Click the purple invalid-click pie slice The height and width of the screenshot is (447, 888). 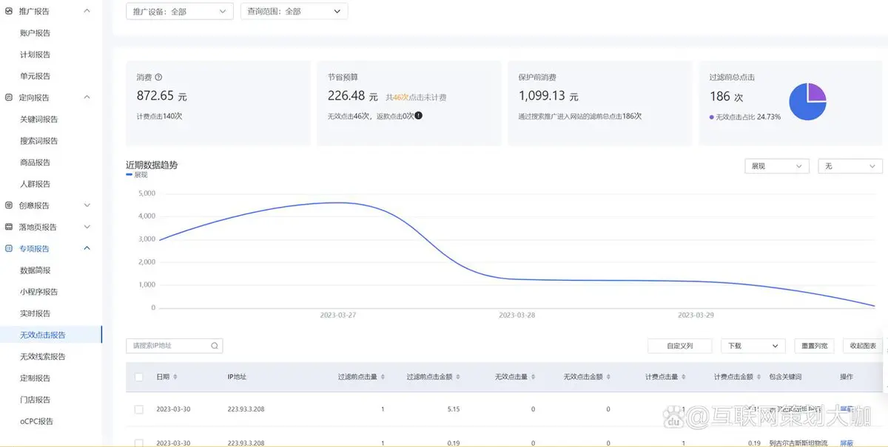click(x=816, y=92)
